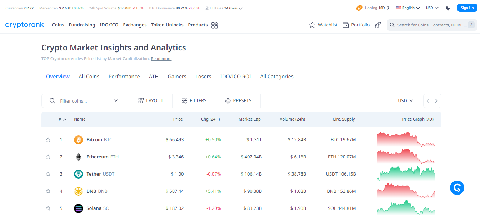Viewport: 480px width, 216px height.
Task: Click the Filter coins input field
Action: click(85, 101)
